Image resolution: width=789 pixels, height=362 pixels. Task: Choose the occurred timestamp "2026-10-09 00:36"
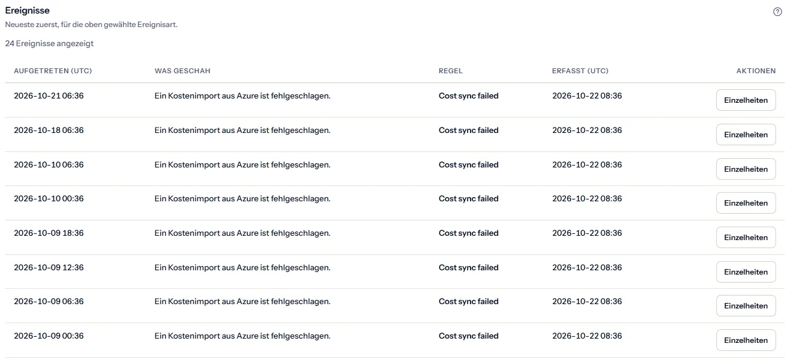coord(49,336)
